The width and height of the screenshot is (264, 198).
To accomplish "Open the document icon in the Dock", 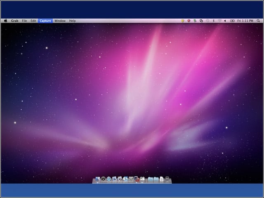I will coord(161,179).
